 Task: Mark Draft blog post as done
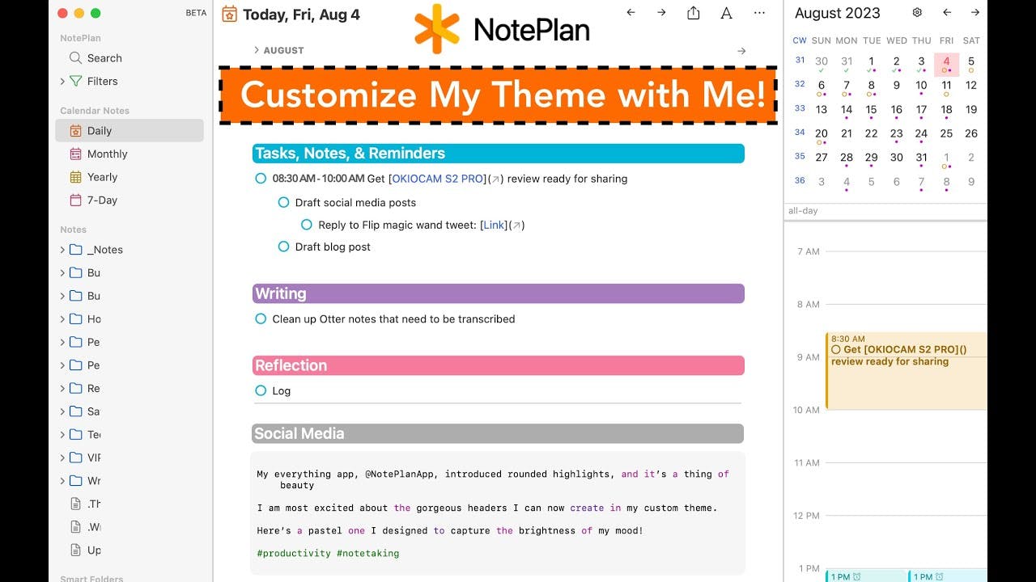[283, 247]
